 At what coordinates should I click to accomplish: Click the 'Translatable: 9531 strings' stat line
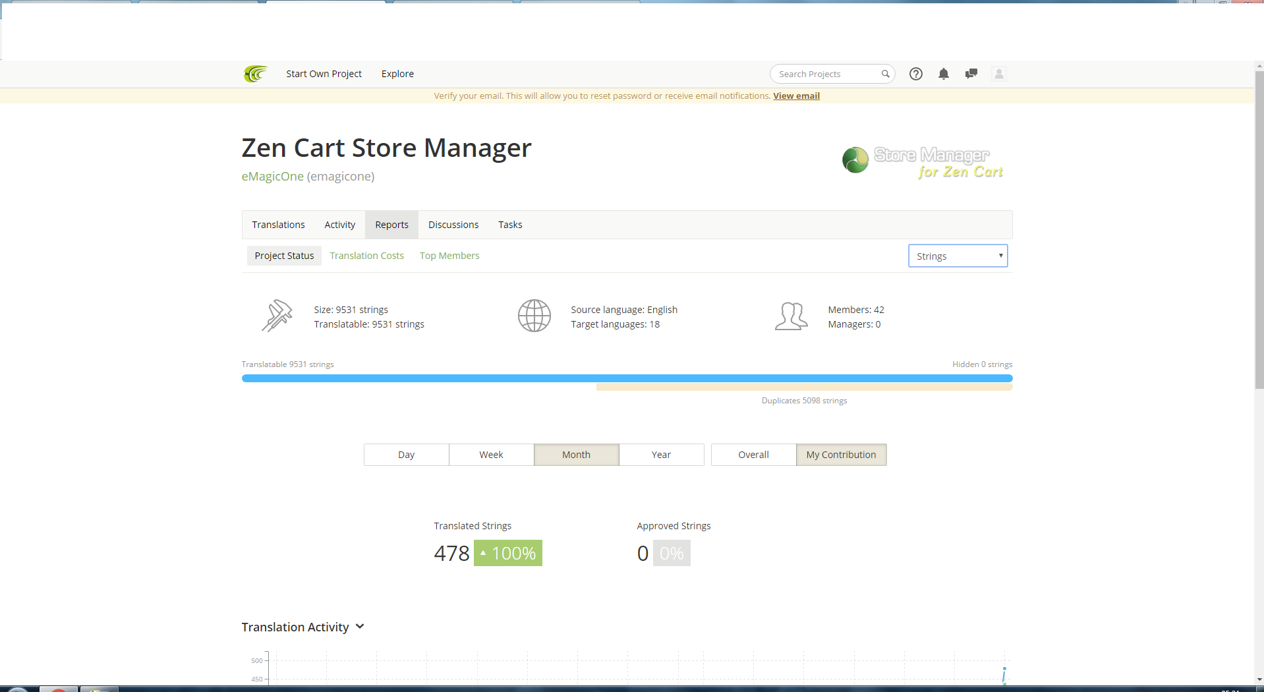(369, 324)
